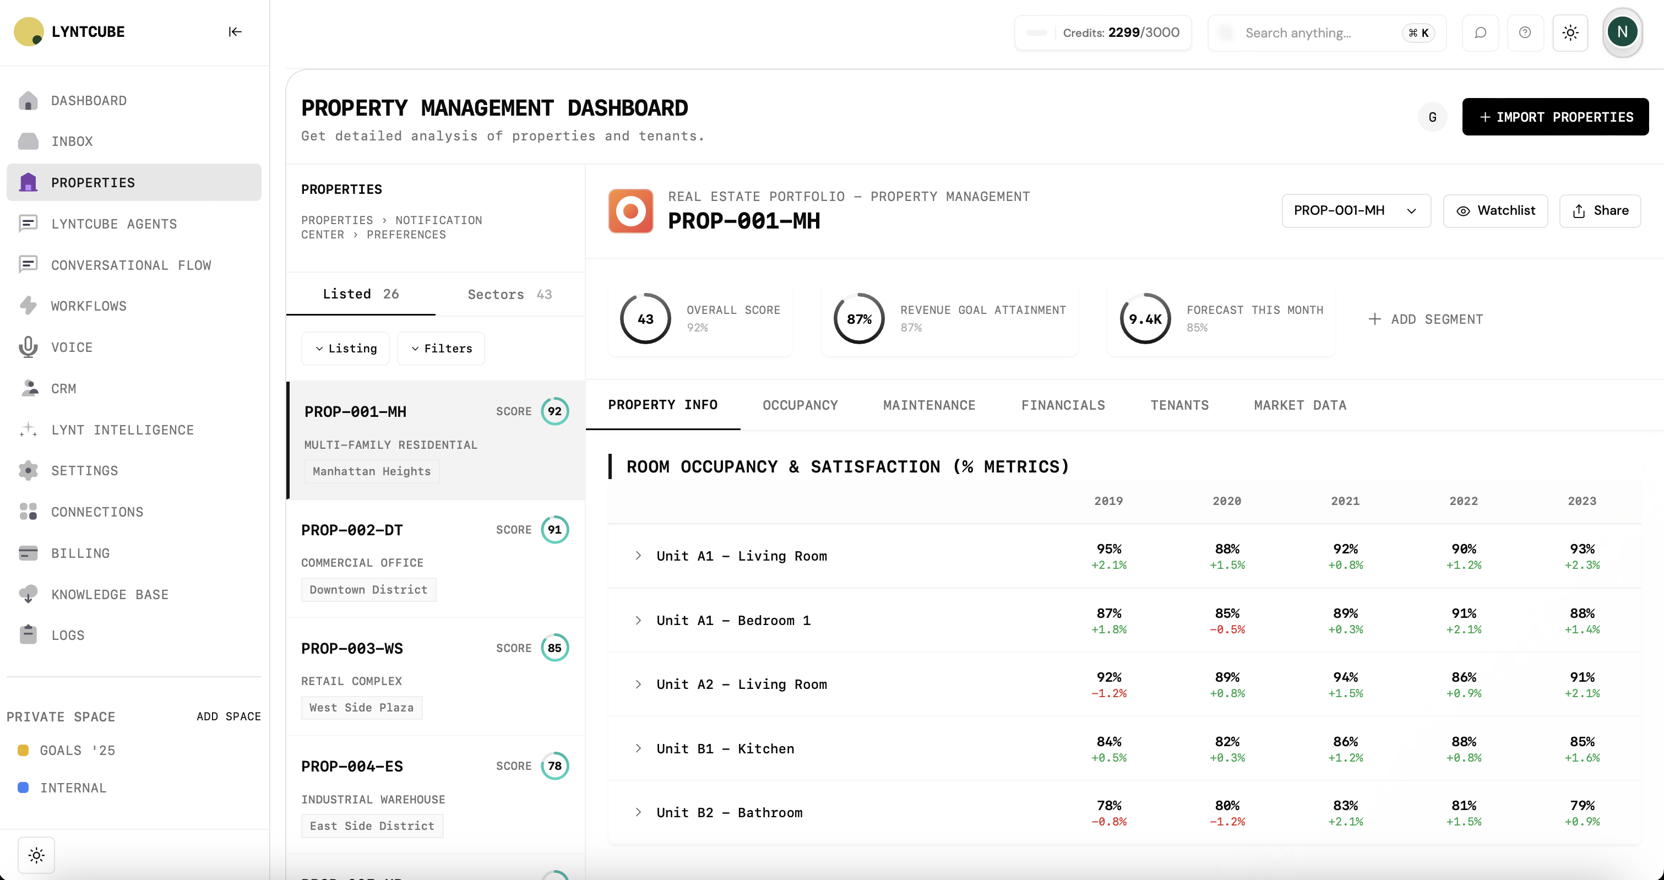This screenshot has height=880, width=1664.
Task: Toggle Watchlist eye button
Action: coord(1495,210)
